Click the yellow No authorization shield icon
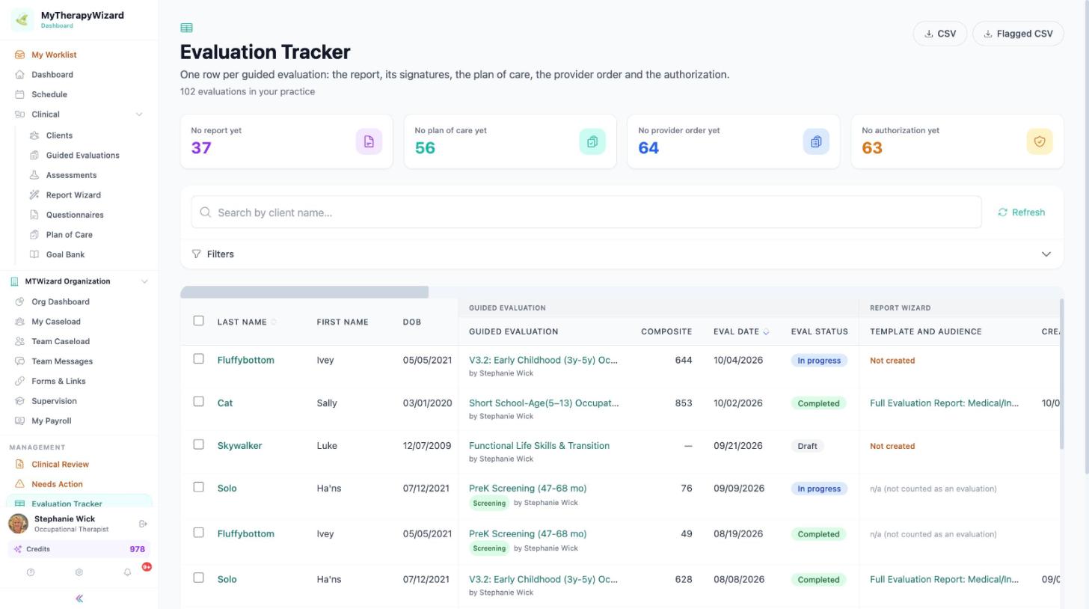This screenshot has width=1089, height=609. click(1040, 141)
